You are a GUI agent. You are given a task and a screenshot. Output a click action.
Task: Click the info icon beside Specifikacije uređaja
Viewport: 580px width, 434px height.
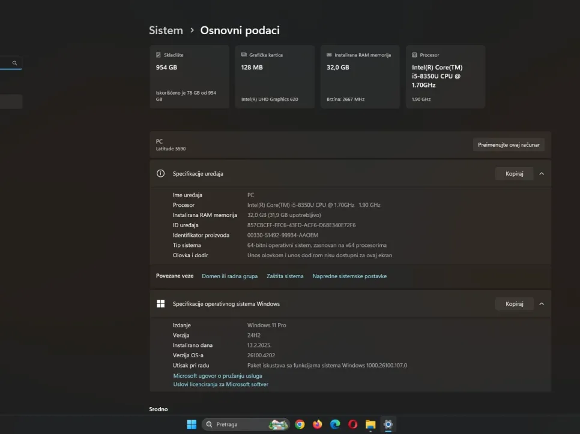tap(160, 174)
